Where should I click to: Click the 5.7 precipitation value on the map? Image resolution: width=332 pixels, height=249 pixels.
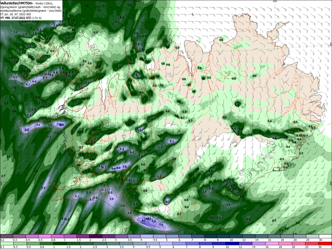point(77,196)
